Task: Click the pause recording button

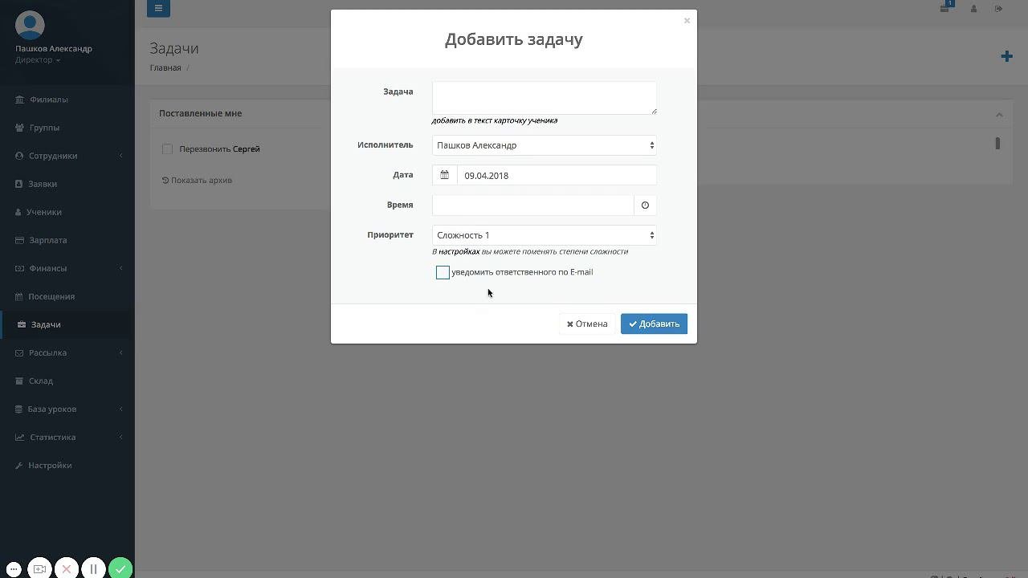Action: coord(93,568)
